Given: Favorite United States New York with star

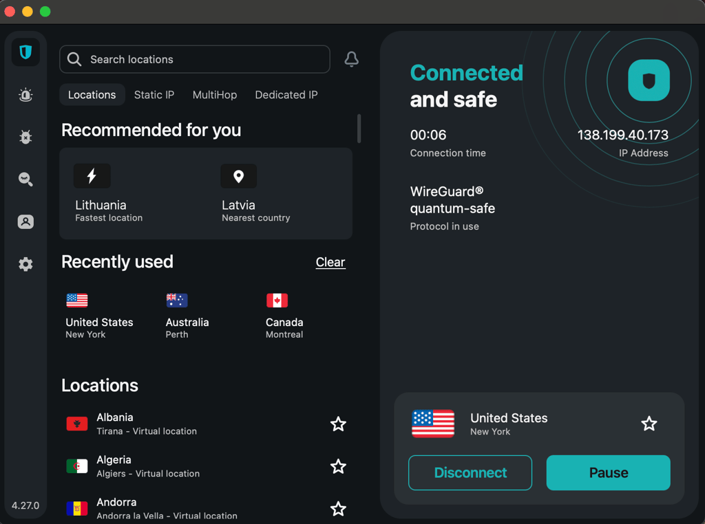Looking at the screenshot, I should coord(649,424).
